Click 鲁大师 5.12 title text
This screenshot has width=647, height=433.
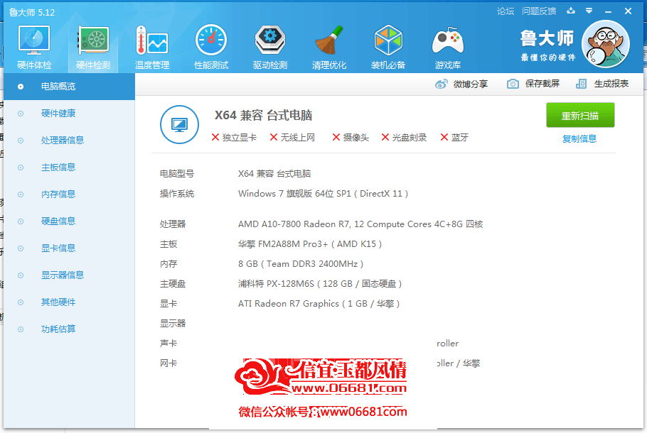point(32,12)
